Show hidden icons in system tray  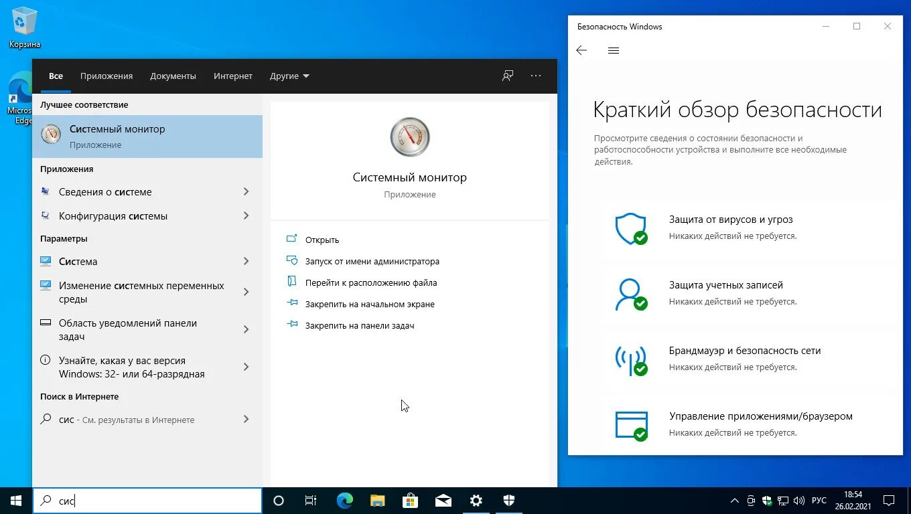coord(735,501)
